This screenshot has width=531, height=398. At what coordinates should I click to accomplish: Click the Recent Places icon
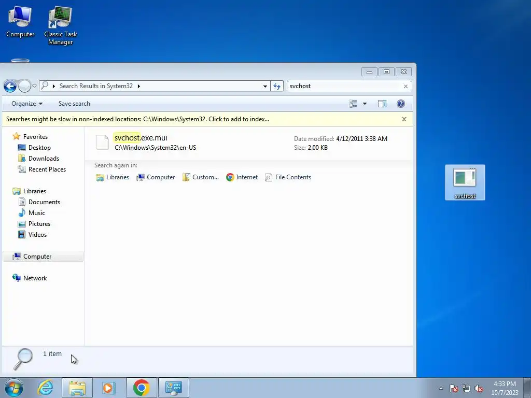(22, 169)
